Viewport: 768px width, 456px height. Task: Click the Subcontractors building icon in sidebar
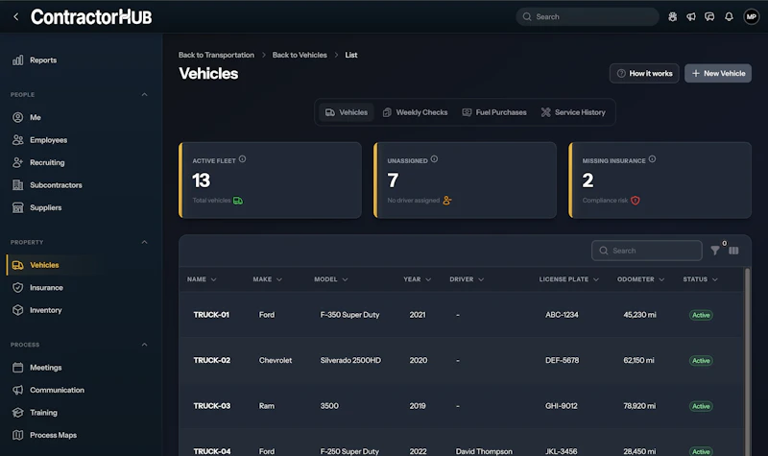pyautogui.click(x=17, y=185)
